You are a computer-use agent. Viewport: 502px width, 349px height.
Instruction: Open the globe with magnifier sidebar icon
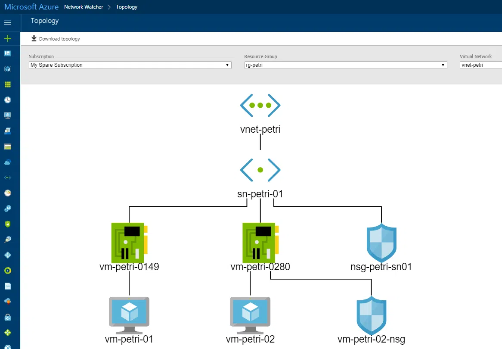click(8, 240)
